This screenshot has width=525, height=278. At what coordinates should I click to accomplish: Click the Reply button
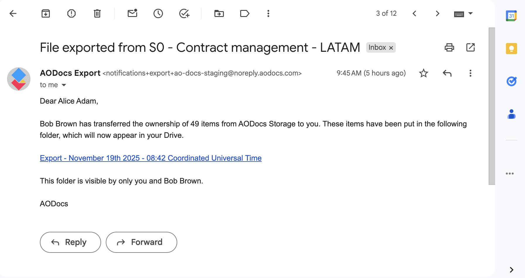click(70, 242)
